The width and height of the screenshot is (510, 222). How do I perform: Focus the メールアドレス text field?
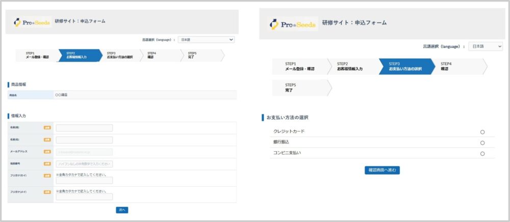[84, 152]
